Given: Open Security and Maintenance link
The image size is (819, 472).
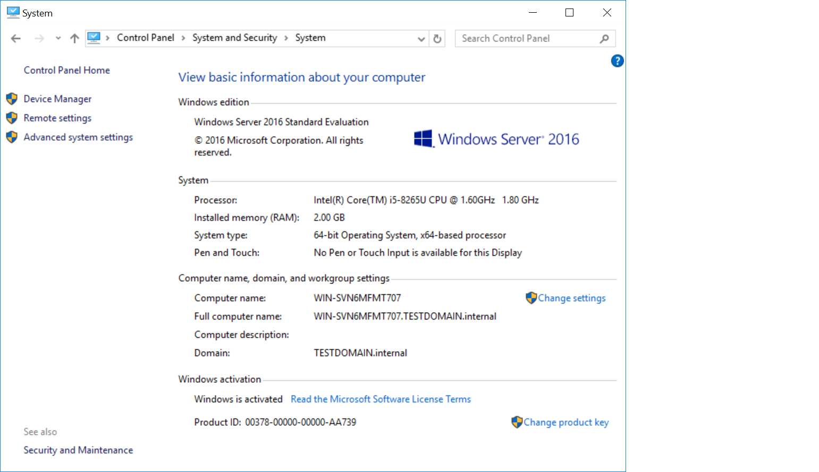Looking at the screenshot, I should pos(78,450).
